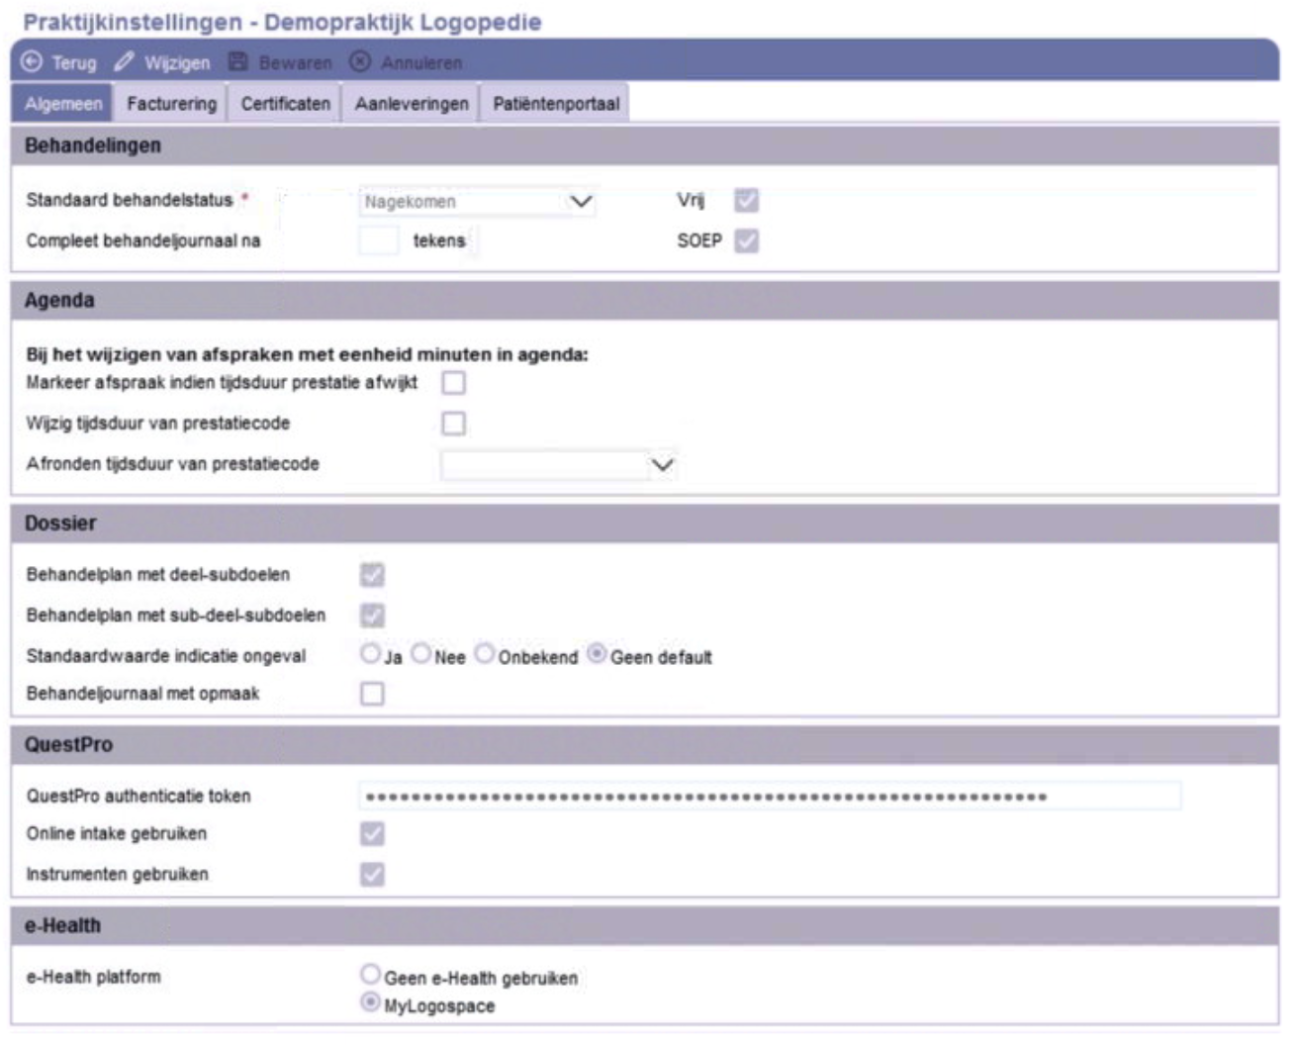This screenshot has width=1298, height=1045.
Task: Select Geen e-Health gebruiken option
Action: pos(370,975)
